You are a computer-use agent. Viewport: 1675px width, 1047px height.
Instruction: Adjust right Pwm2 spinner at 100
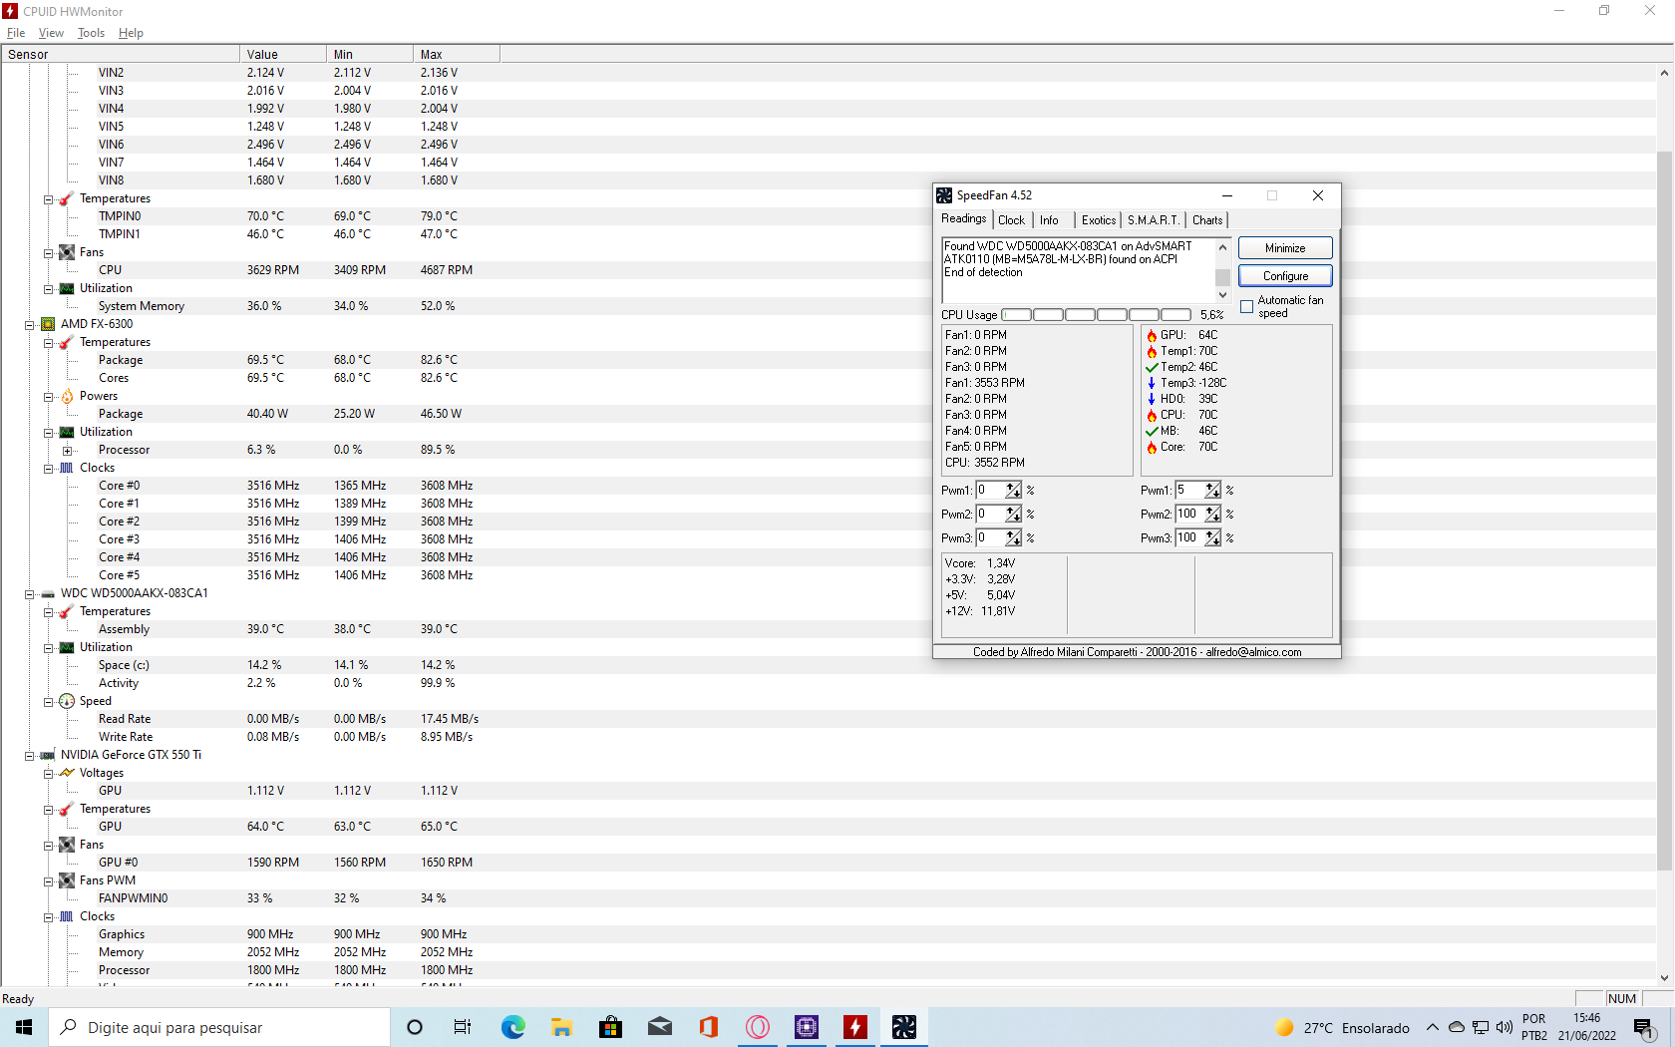(1213, 515)
